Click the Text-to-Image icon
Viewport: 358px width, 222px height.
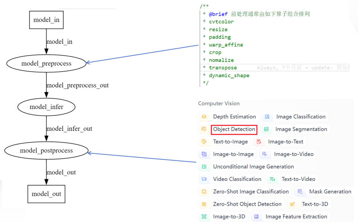[x=204, y=142]
